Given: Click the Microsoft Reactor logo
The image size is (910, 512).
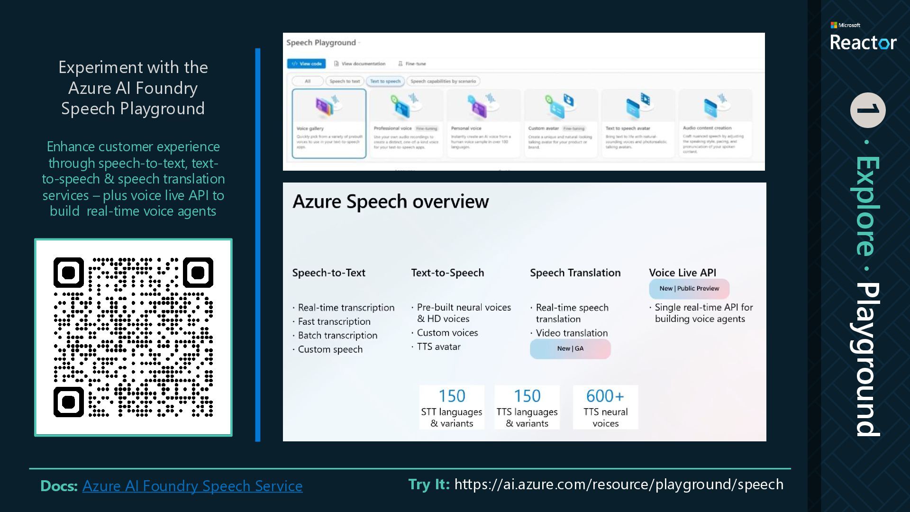Looking at the screenshot, I should coord(863,37).
